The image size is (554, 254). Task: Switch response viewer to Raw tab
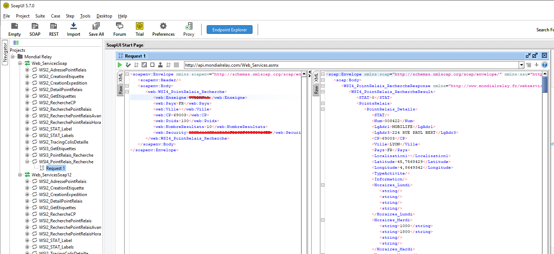pos(316,90)
